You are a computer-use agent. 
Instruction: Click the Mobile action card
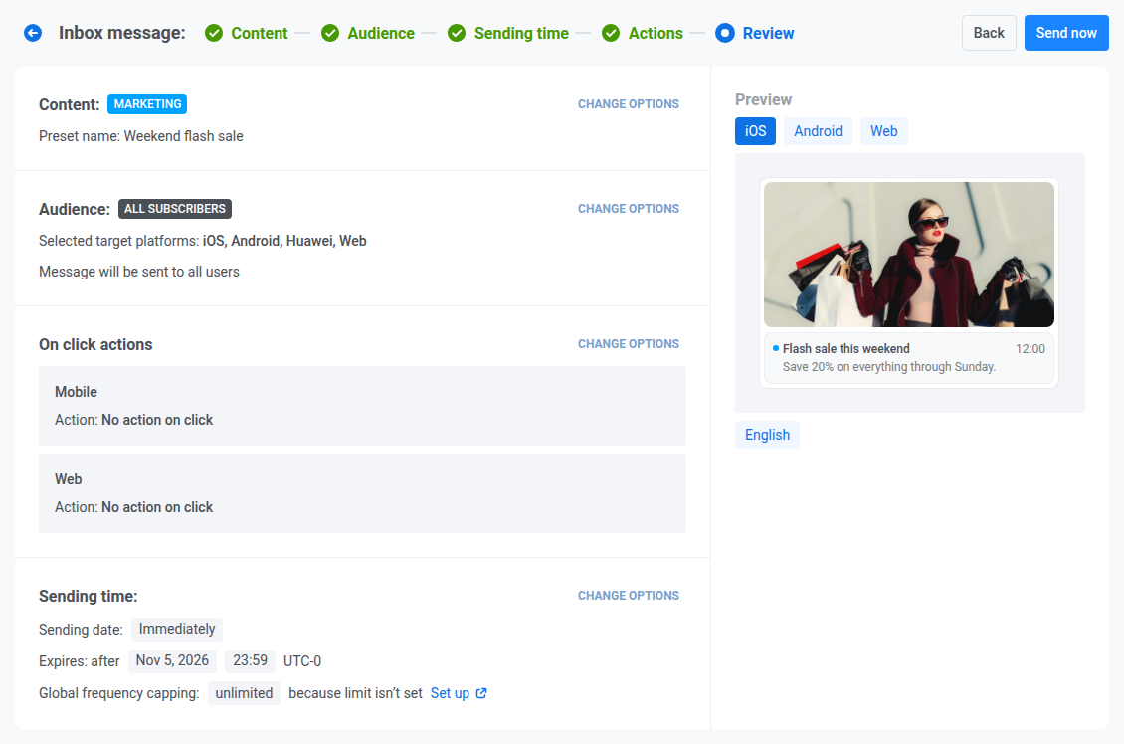coord(362,406)
